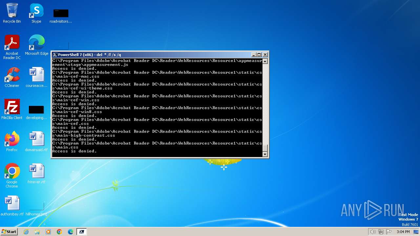Open the Start menu
This screenshot has width=420, height=236.
point(9,232)
